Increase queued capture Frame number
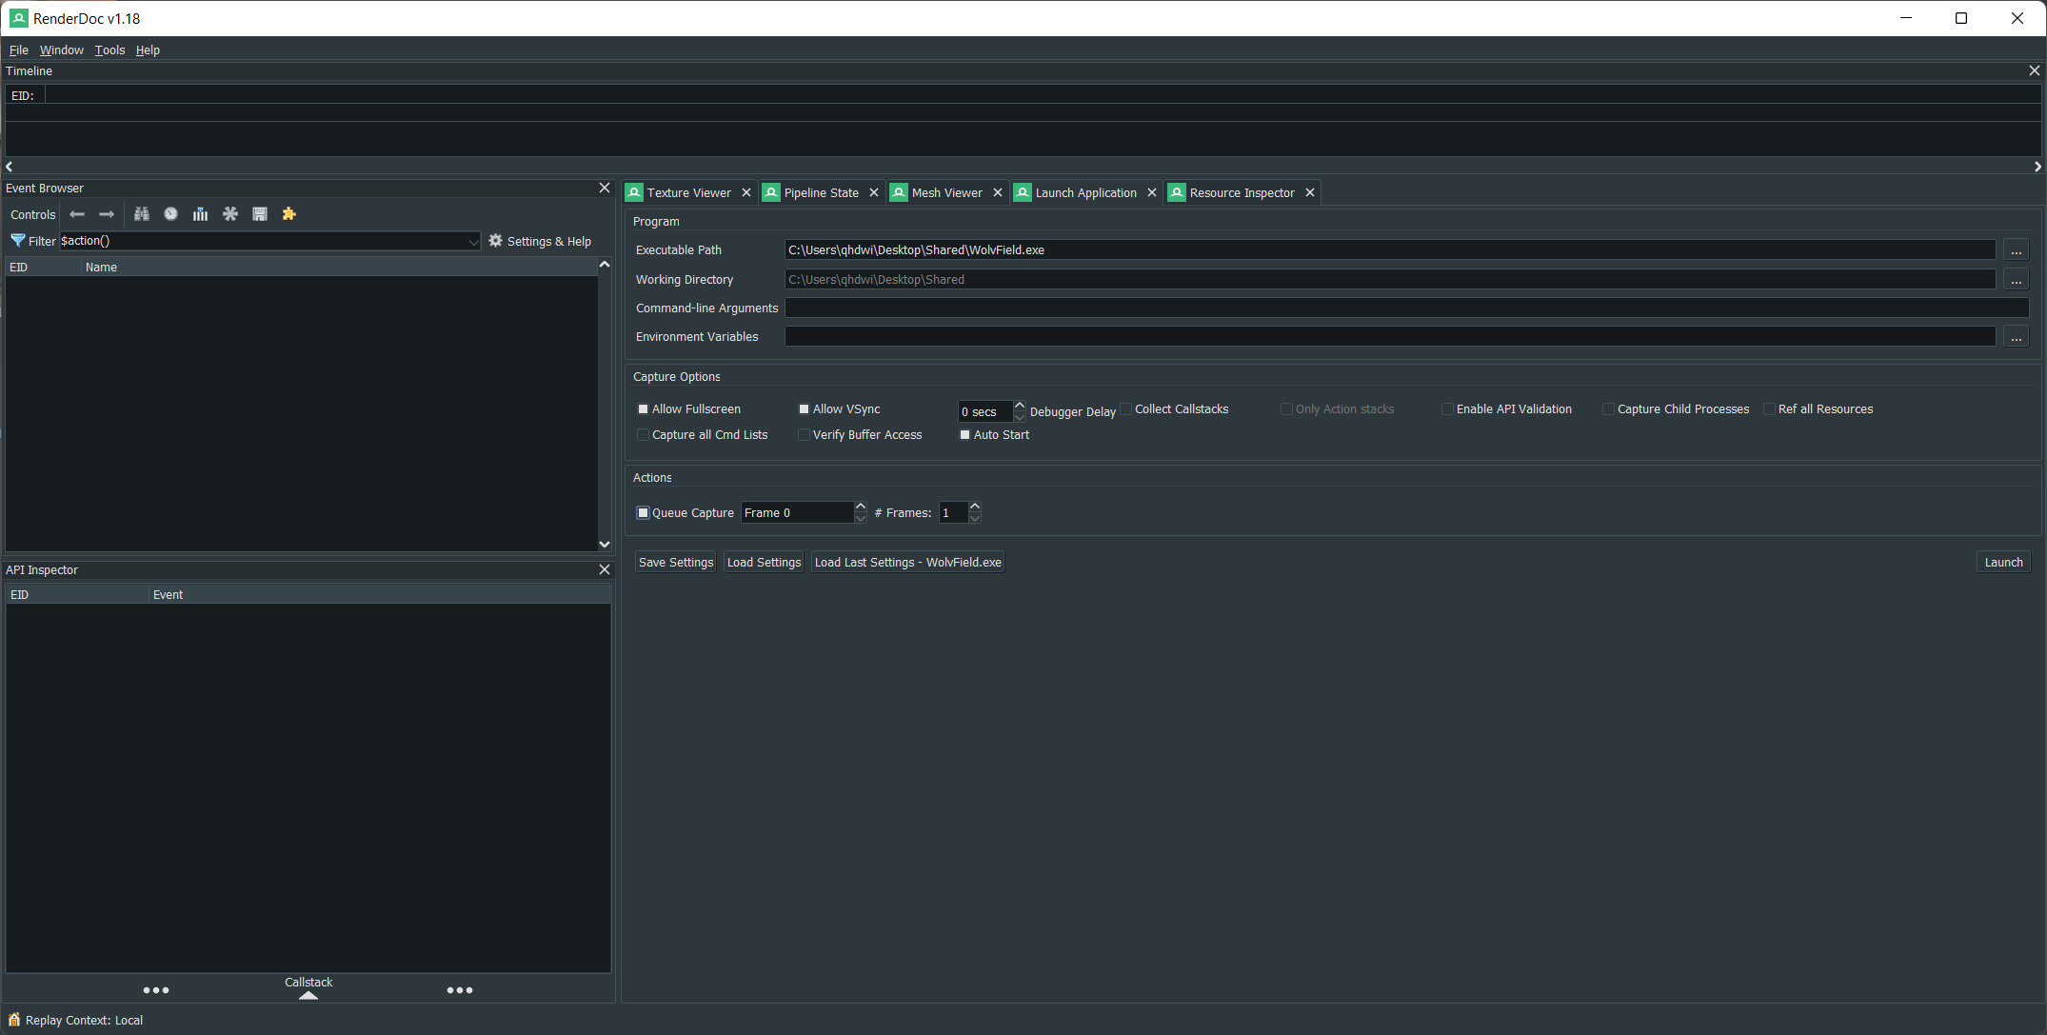Viewport: 2047px width, 1035px height. click(x=861, y=507)
